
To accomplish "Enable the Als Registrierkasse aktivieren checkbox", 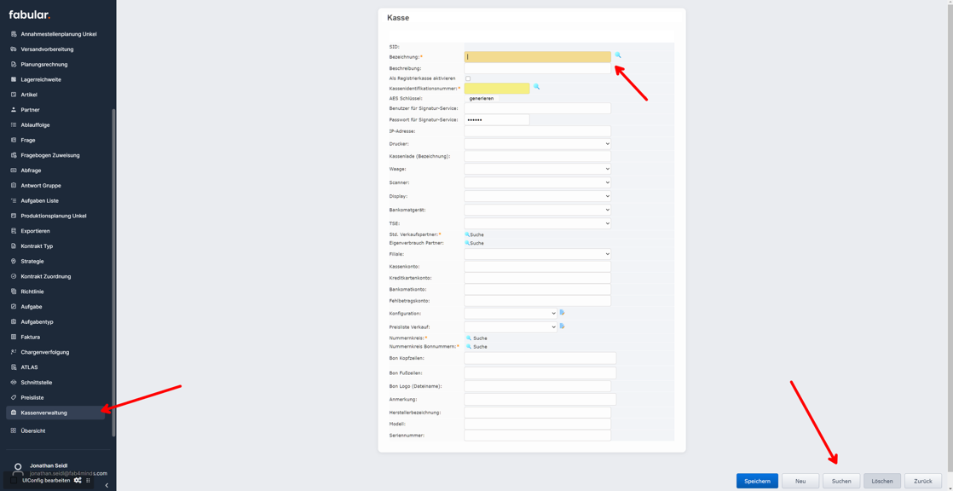I will click(x=468, y=78).
